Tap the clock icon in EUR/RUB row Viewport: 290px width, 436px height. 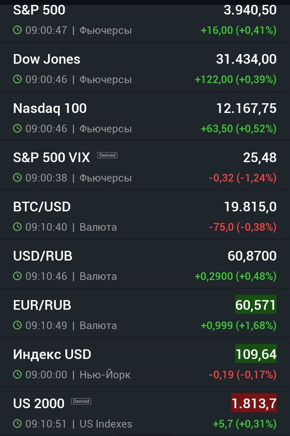[x=17, y=325]
